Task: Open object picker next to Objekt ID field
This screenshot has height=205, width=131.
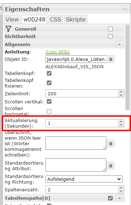Action: point(111,59)
